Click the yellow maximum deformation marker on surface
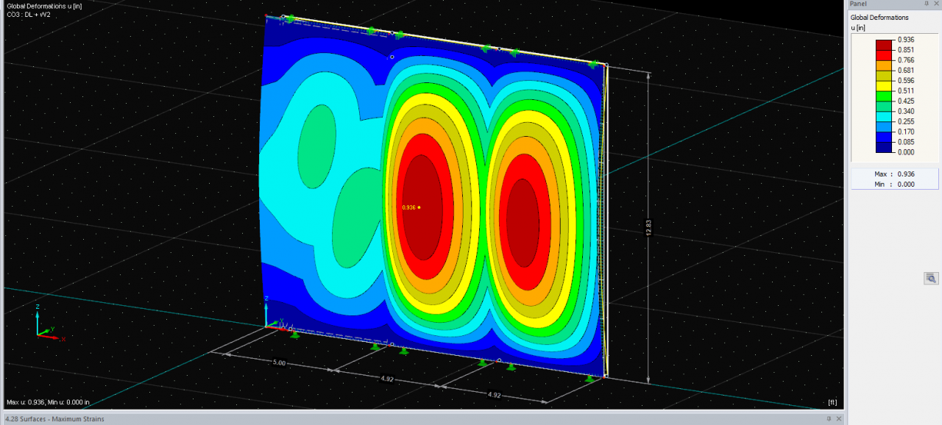 (419, 208)
